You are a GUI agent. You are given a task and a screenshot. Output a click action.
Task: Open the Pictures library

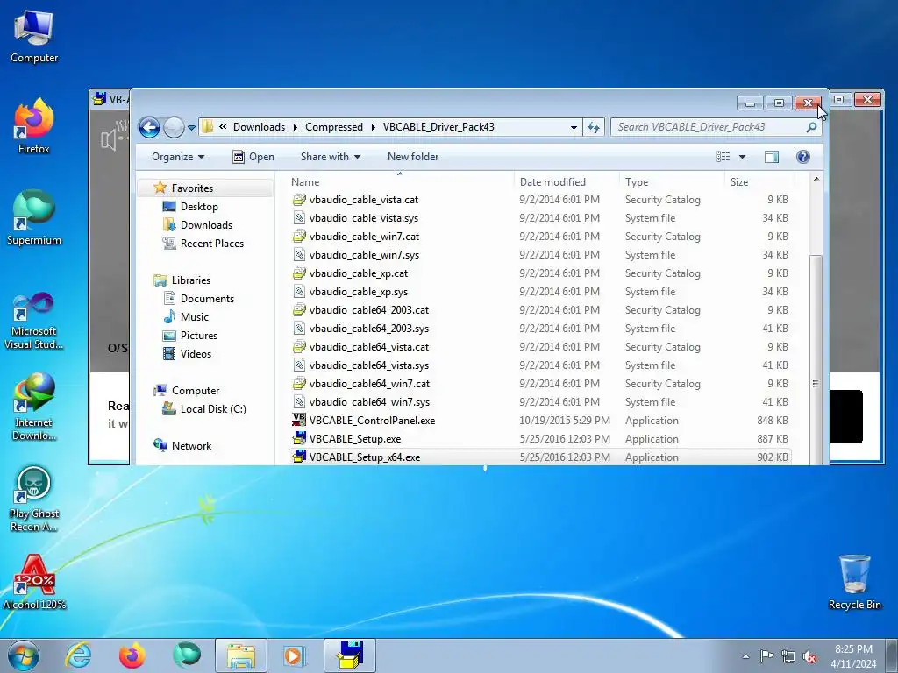(199, 336)
